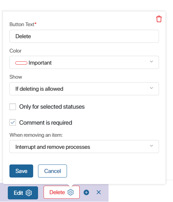Open settings gear on the Edit button
Screen dimensions: 173x202
point(29,193)
